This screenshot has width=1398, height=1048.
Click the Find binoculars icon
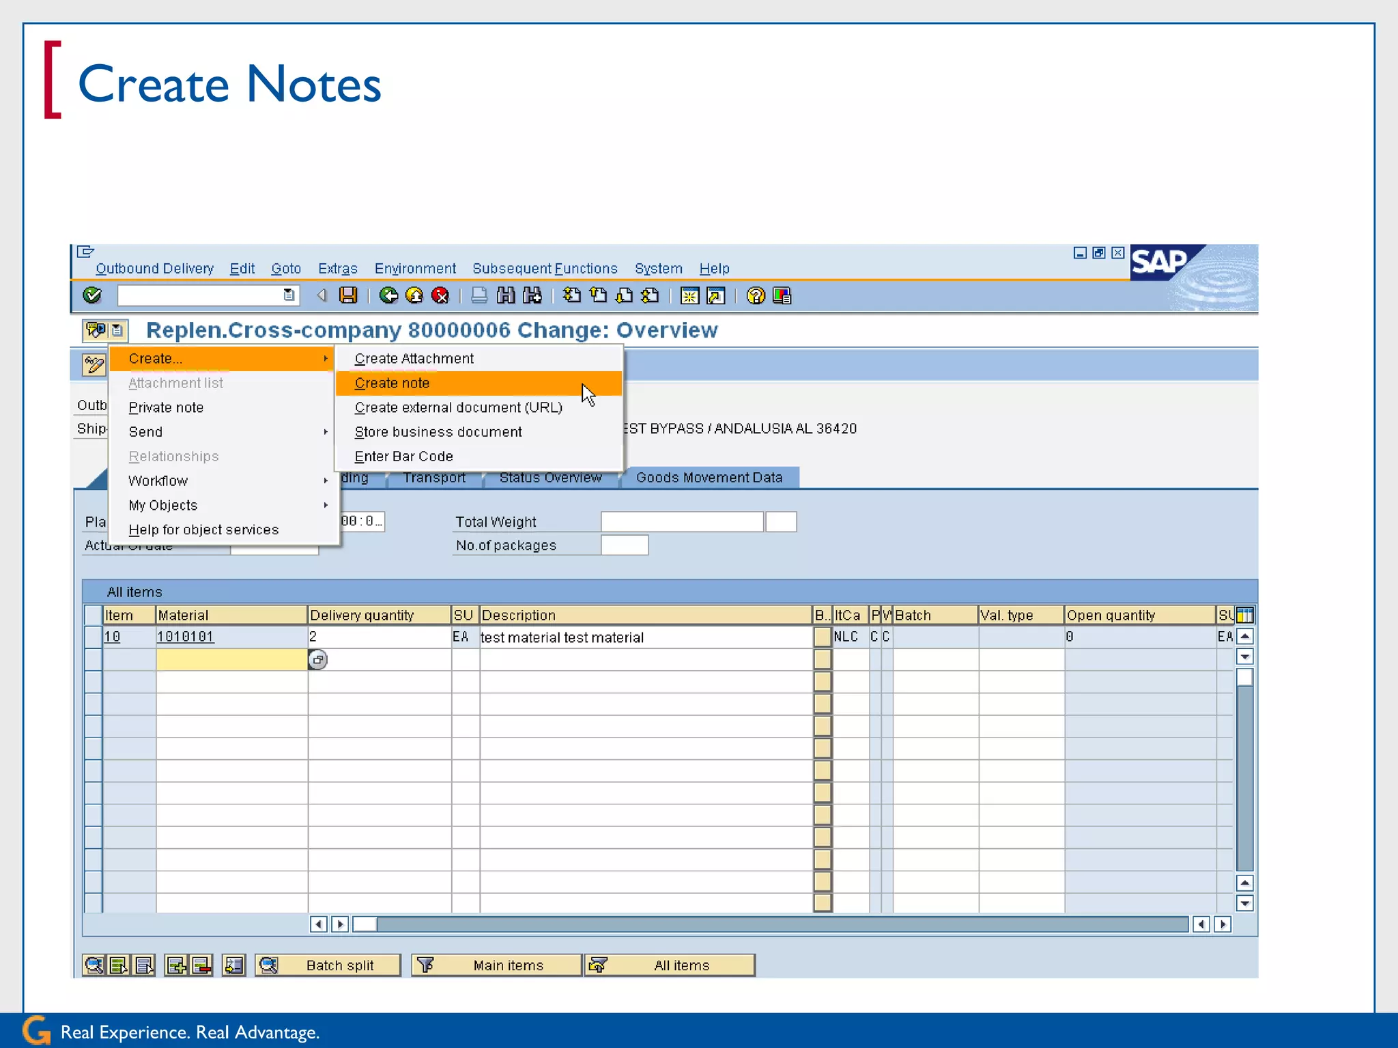pyautogui.click(x=506, y=295)
